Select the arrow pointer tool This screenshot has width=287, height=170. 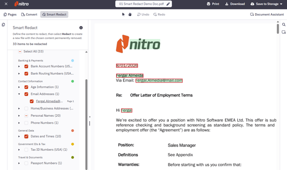click(123, 15)
